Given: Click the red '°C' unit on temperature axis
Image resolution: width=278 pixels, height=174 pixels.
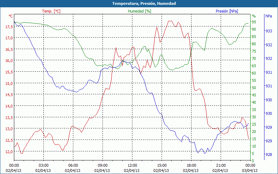Looking at the screenshot, I should [11, 16].
